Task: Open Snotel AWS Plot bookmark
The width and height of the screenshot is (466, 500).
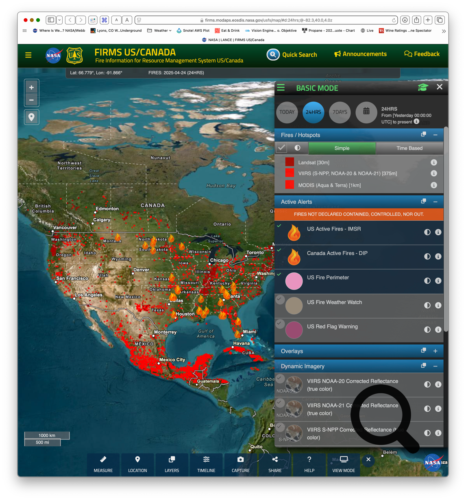Action: [193, 31]
